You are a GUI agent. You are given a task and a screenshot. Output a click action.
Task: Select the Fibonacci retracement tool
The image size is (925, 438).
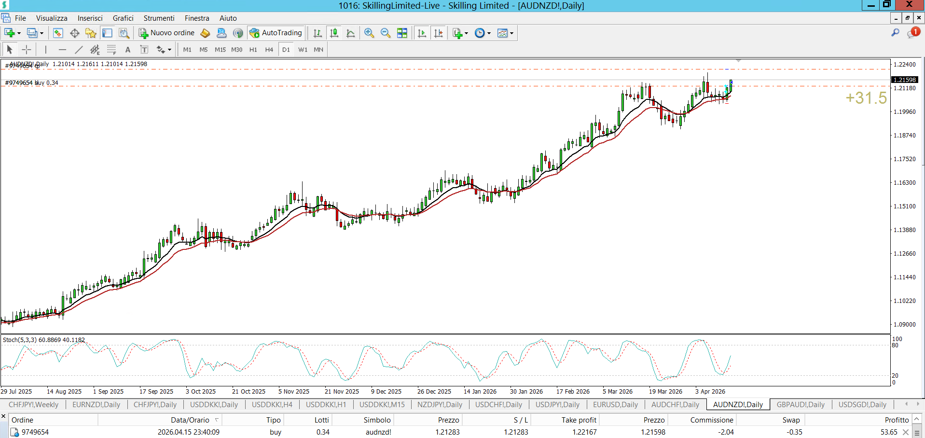pyautogui.click(x=111, y=49)
